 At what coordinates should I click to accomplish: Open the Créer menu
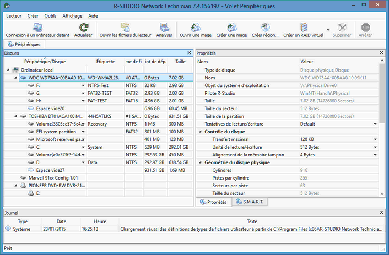pyautogui.click(x=33, y=16)
